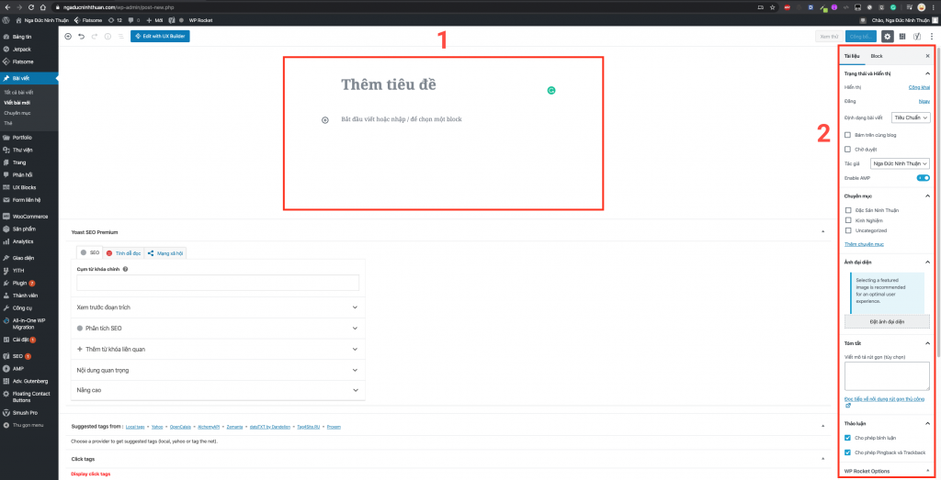941x480 pixels.
Task: Click Edit with UX Builder button
Action: [160, 37]
